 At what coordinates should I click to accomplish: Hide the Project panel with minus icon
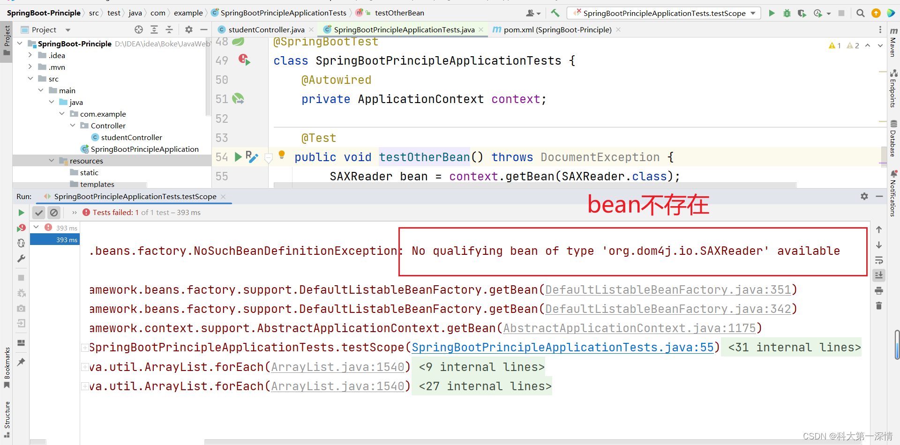pyautogui.click(x=204, y=30)
